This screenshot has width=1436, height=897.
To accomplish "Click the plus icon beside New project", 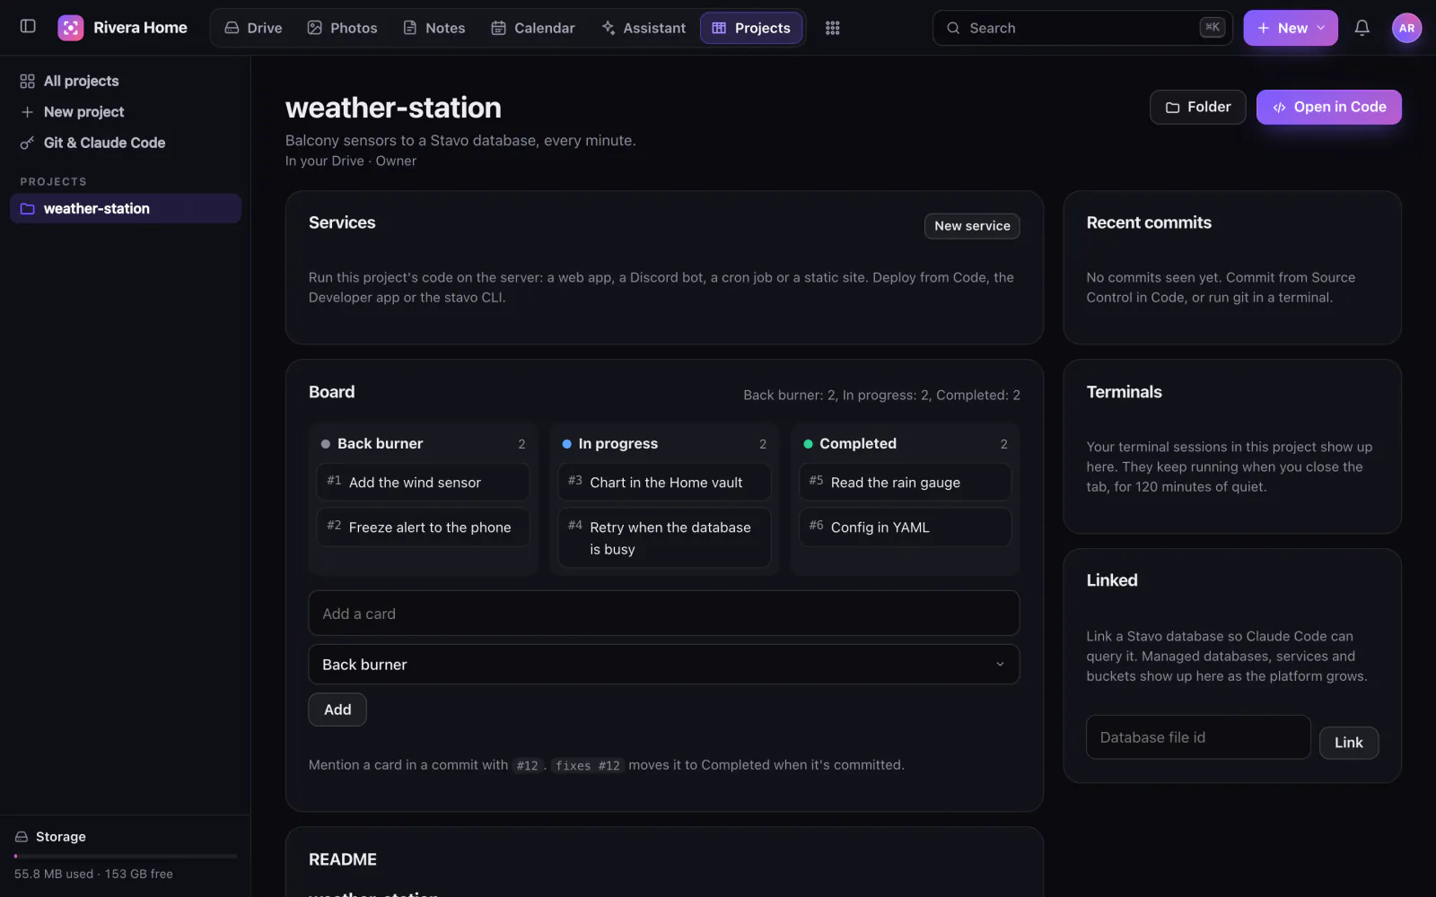I will pyautogui.click(x=27, y=112).
